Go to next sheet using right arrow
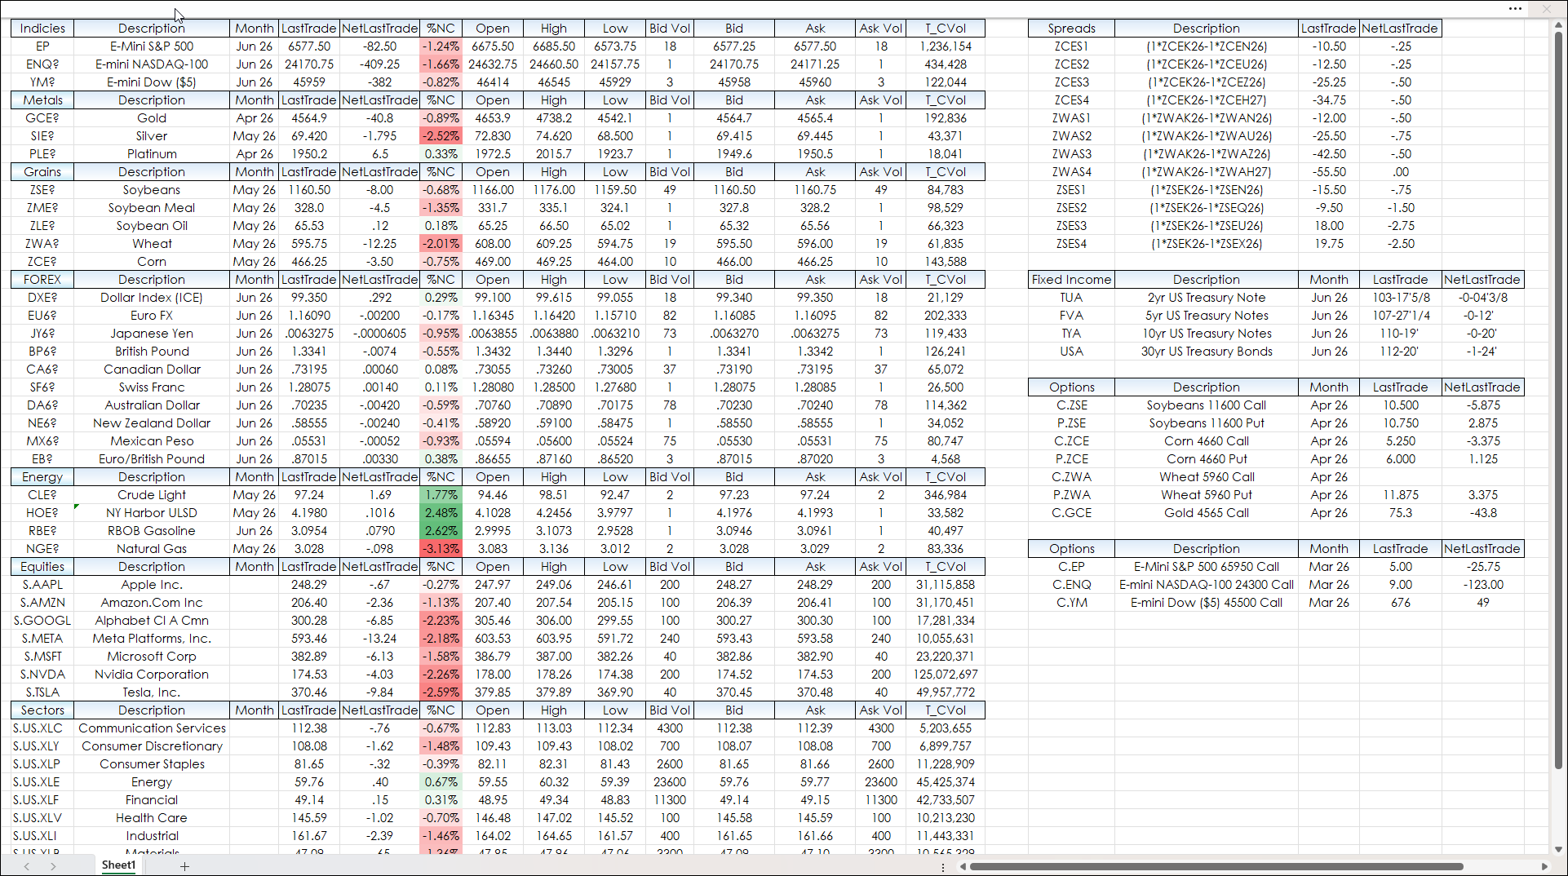The image size is (1568, 876). point(53,866)
